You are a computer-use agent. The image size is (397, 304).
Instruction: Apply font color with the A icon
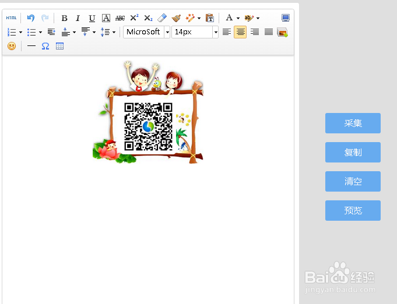229,17
